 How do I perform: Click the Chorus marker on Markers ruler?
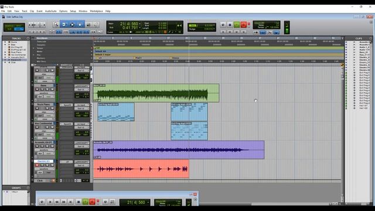coord(175,58)
